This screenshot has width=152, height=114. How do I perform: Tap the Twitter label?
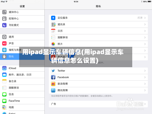click(61, 71)
